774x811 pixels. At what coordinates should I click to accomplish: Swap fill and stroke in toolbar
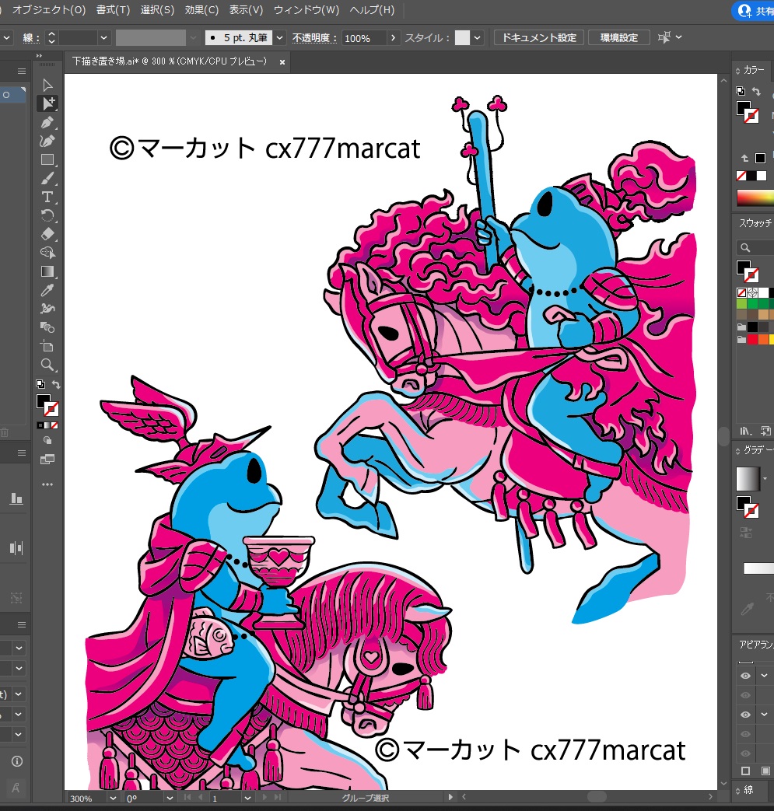(x=56, y=384)
